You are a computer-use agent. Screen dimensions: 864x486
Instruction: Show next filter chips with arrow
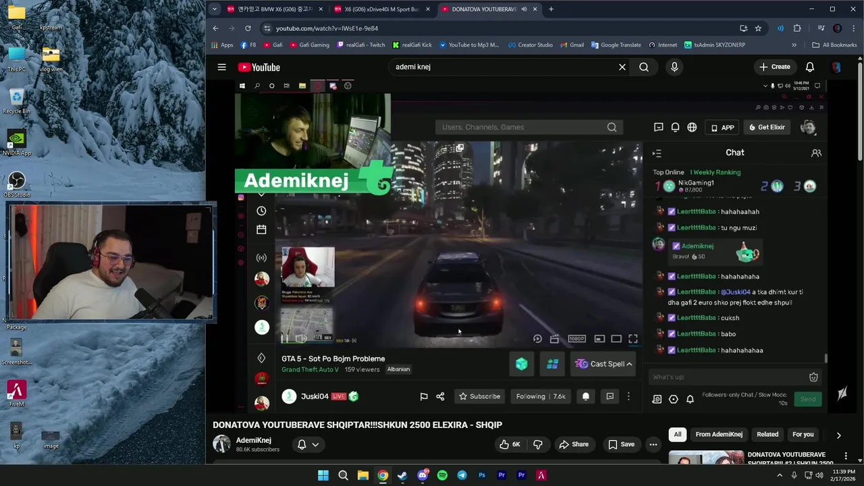click(x=838, y=435)
